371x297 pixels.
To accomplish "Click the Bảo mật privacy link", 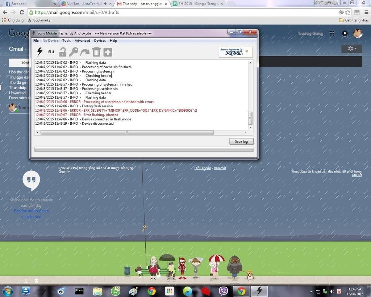I will (x=220, y=168).
